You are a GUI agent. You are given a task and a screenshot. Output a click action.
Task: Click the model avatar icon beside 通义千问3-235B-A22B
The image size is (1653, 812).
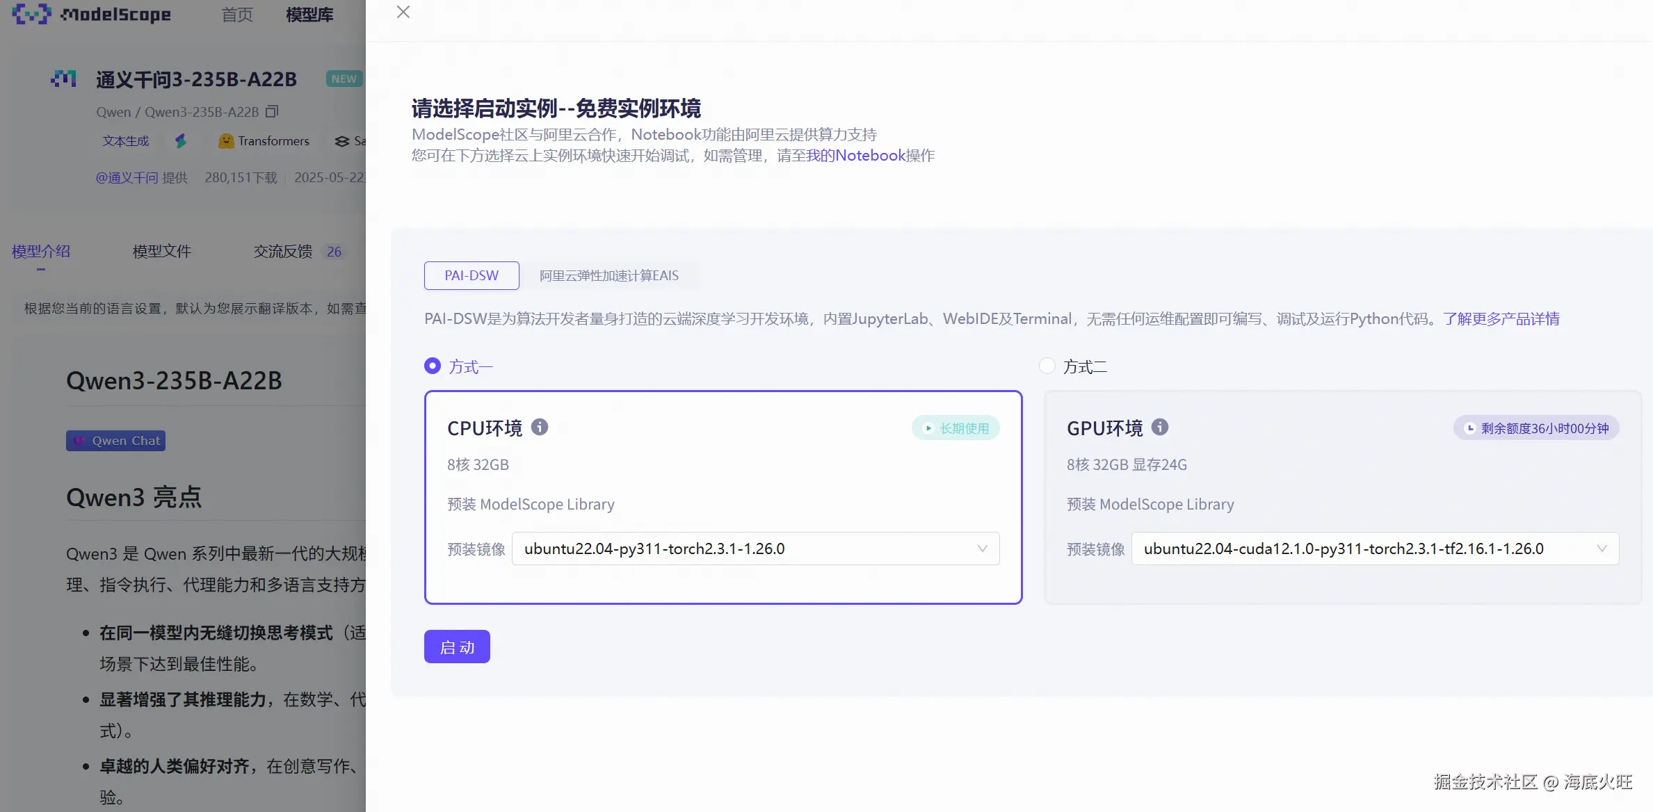(64, 79)
